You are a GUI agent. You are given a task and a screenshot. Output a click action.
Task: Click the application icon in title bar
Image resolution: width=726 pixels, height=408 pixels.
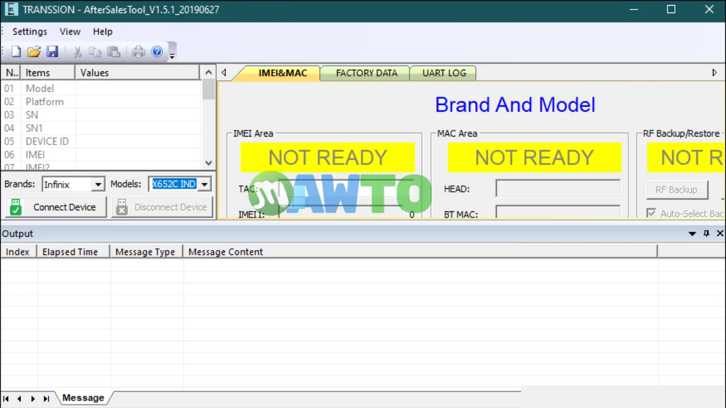[x=11, y=9]
